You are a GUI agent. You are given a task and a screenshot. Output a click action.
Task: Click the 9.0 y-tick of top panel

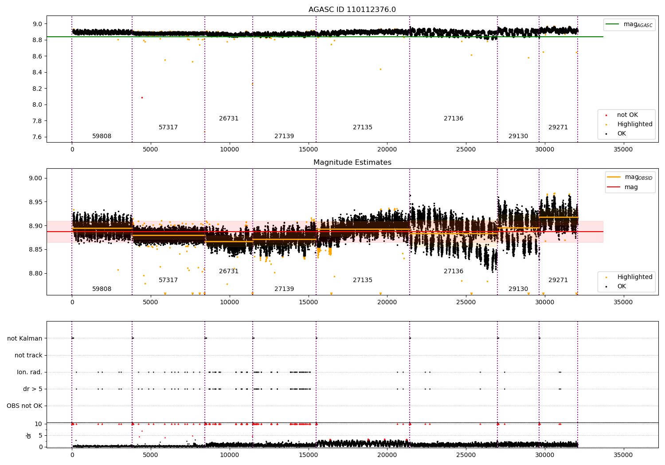tap(37, 24)
